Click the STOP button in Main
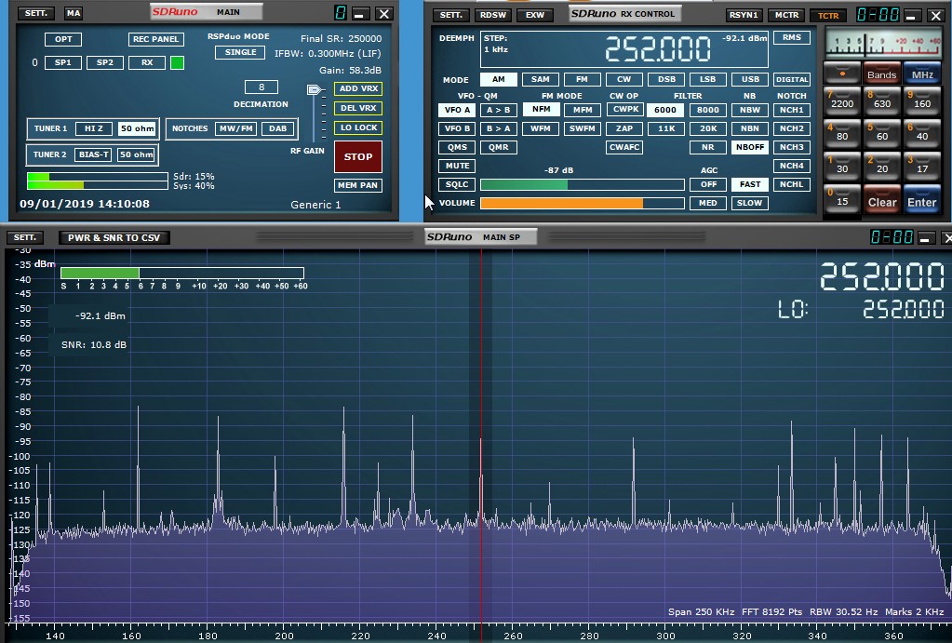The height and width of the screenshot is (643, 952). pyautogui.click(x=358, y=156)
